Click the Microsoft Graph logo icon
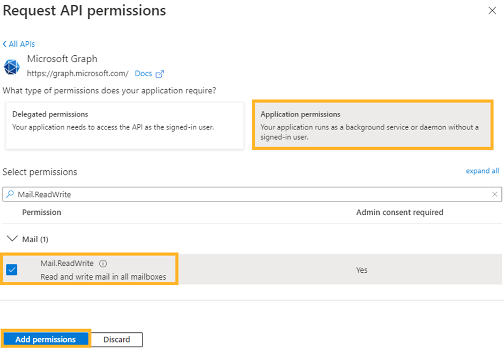The image size is (504, 349). coord(11,67)
